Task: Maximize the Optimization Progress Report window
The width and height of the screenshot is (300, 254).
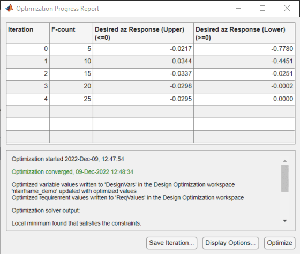Action: (262, 8)
